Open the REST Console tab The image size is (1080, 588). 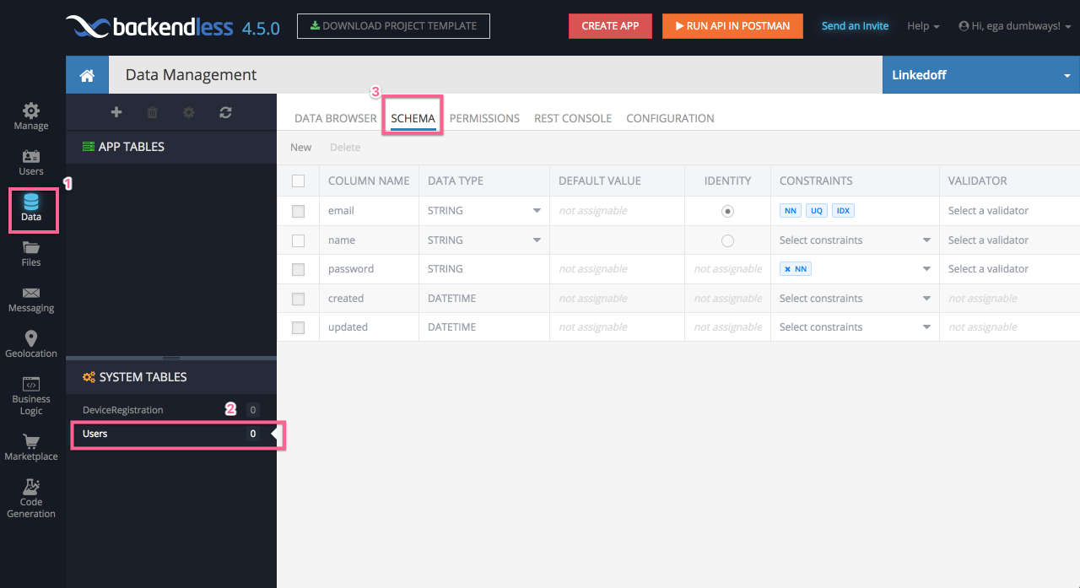[572, 118]
